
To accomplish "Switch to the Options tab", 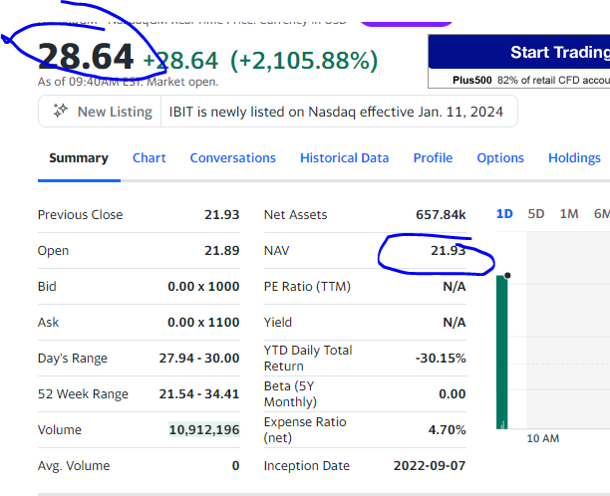I will coord(500,157).
